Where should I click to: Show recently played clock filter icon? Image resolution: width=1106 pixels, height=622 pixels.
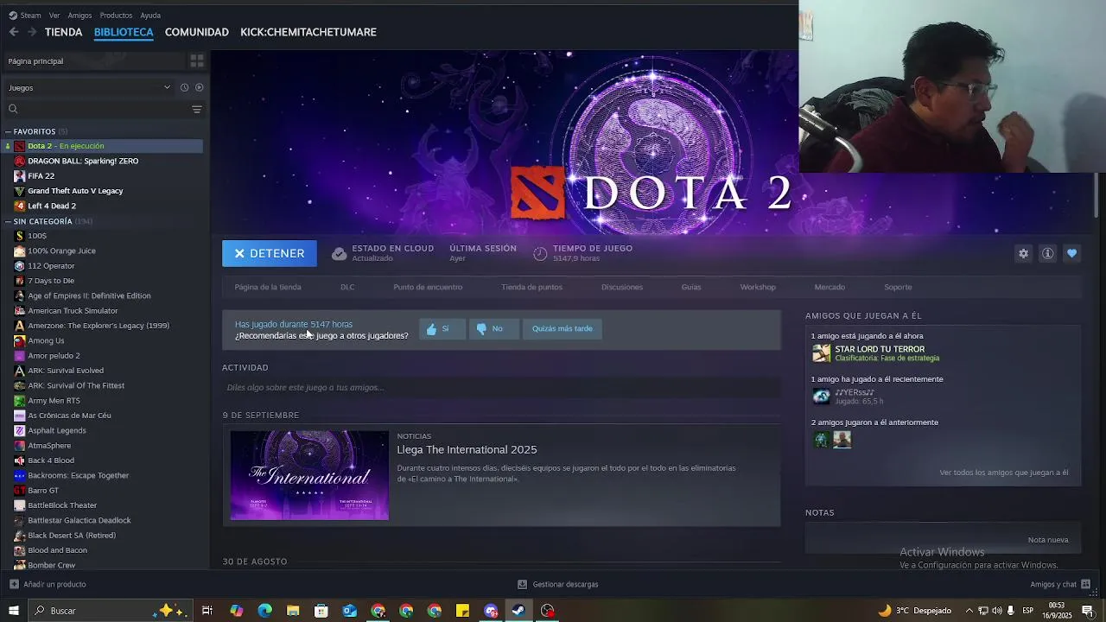coord(184,87)
